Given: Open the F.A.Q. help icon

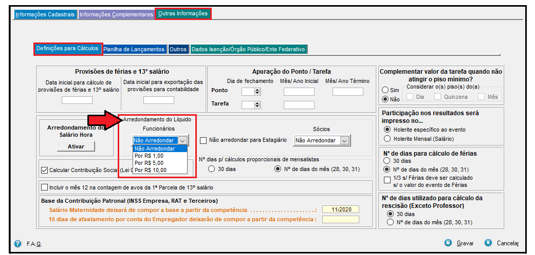Looking at the screenshot, I should 18,244.
